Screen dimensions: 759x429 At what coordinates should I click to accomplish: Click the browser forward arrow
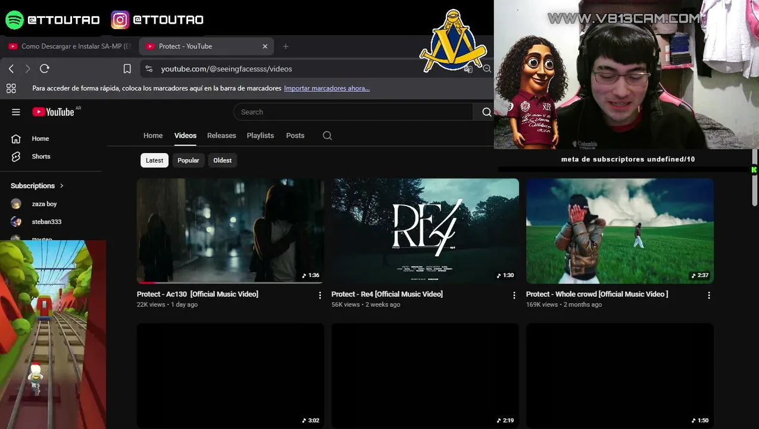27,69
